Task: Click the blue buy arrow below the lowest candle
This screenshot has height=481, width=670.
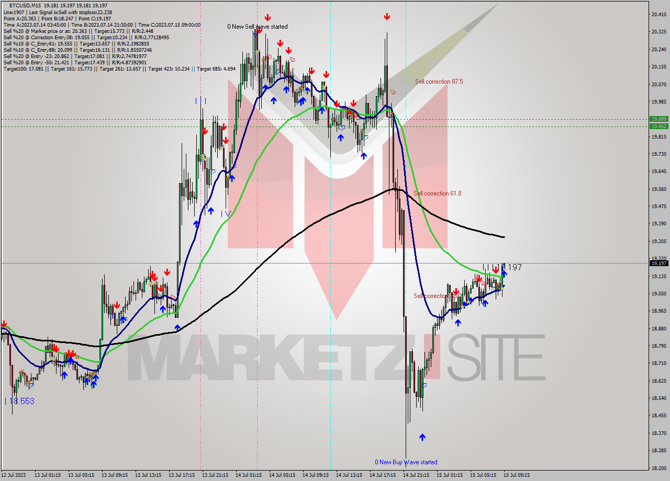Action: pyautogui.click(x=422, y=437)
